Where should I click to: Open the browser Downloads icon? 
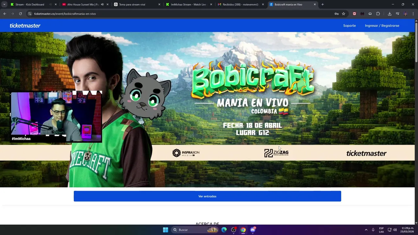[390, 14]
